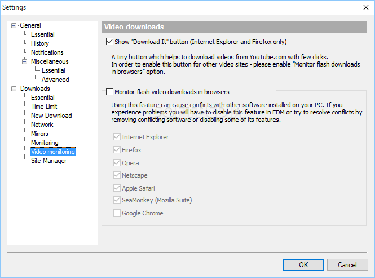
Task: Open Notifications settings page
Action: (x=47, y=52)
